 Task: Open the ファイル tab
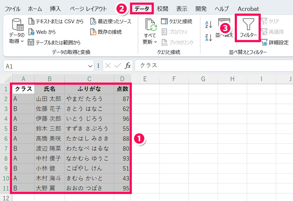pyautogui.click(x=12, y=9)
